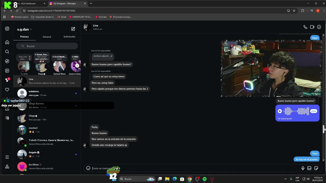Open Samuel Mora's note bubble
Viewport: 326px width, 183px height.
[x=59, y=57]
